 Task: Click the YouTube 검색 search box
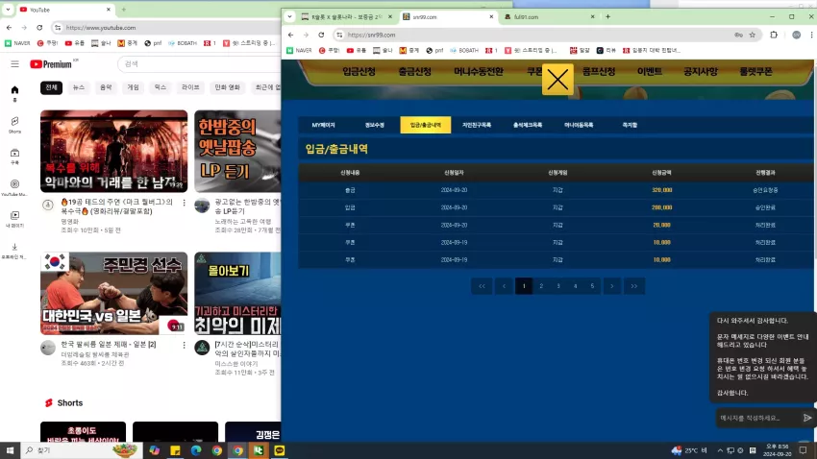coord(200,64)
